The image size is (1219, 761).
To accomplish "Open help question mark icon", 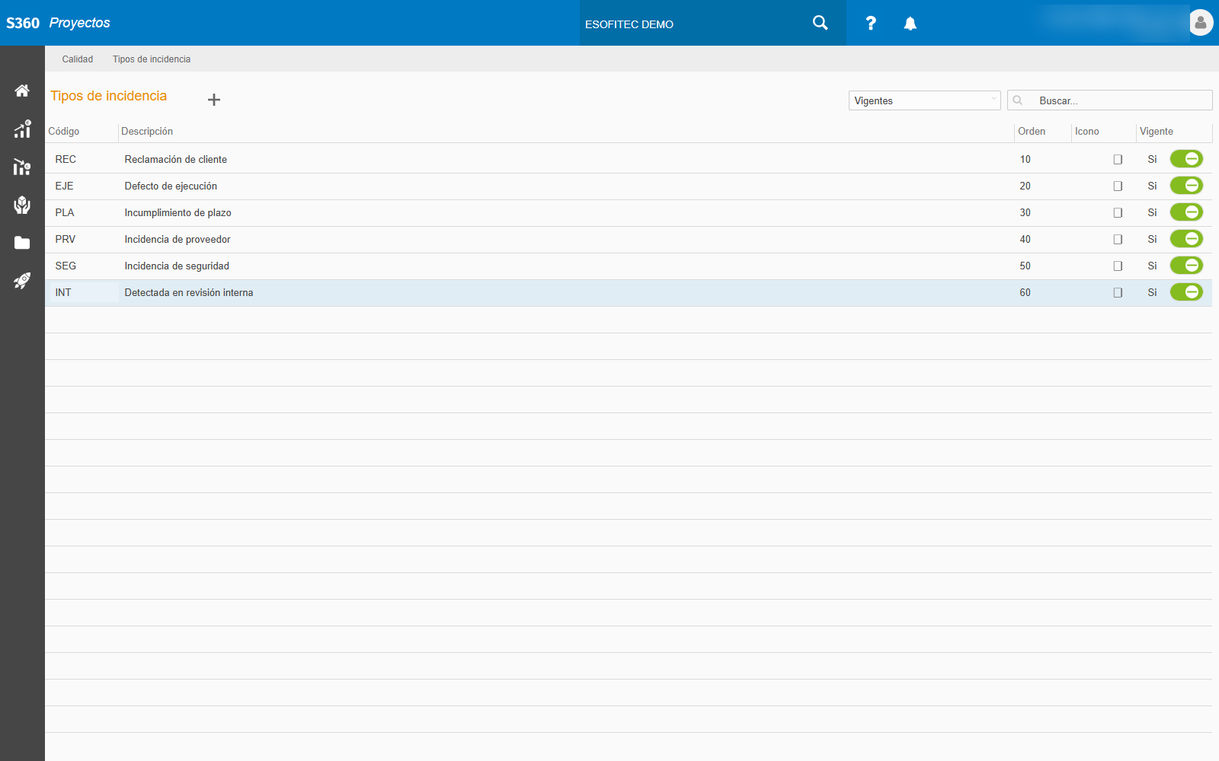I will 871,23.
